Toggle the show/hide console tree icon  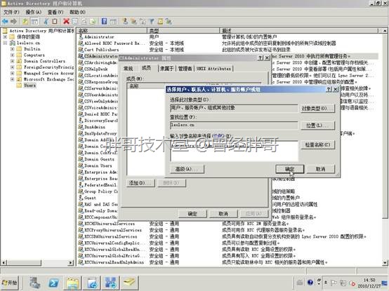pos(34,21)
